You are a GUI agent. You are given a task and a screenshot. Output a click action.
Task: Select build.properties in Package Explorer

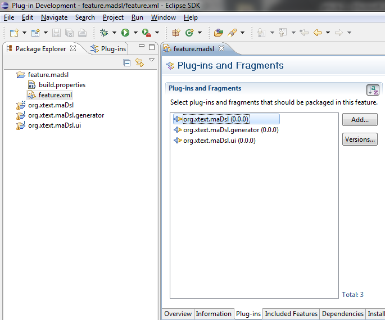(x=62, y=85)
